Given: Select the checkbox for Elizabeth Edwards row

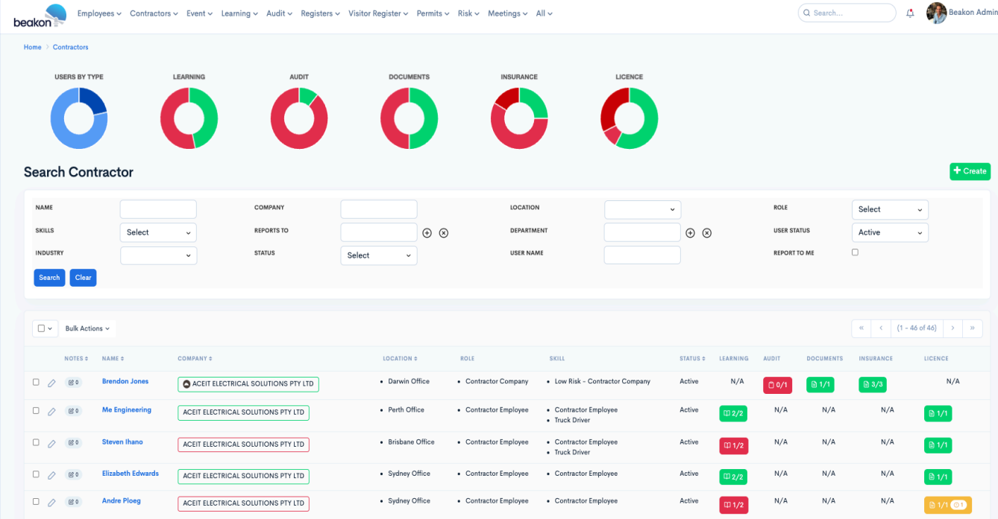Looking at the screenshot, I should (36, 474).
